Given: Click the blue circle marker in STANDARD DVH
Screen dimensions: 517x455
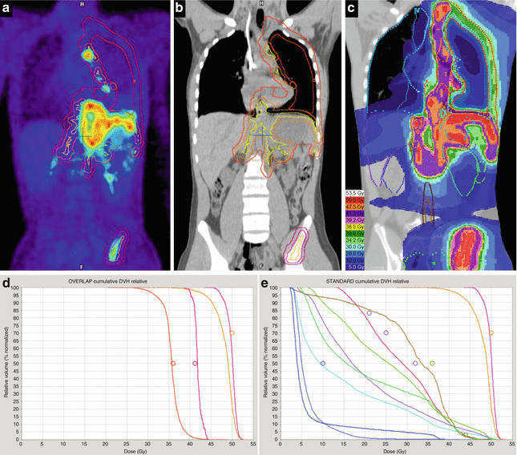Looking at the screenshot, I should (323, 364).
